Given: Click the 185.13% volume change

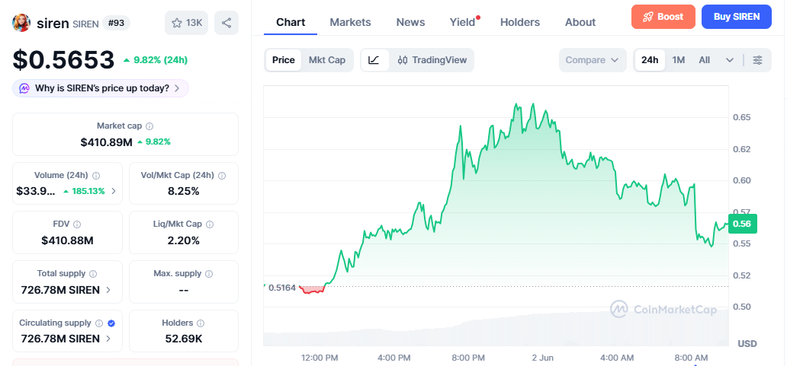Looking at the screenshot, I should 84,191.
